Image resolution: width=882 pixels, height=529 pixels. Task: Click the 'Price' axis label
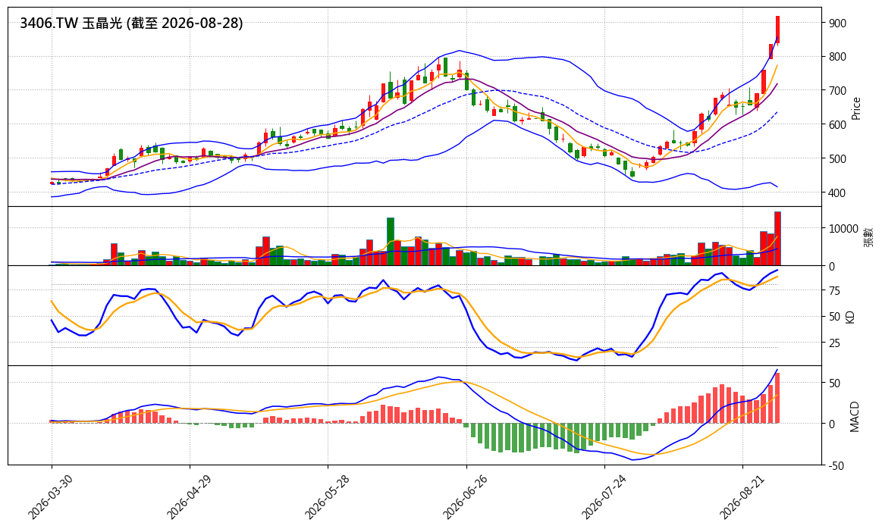[x=856, y=108]
